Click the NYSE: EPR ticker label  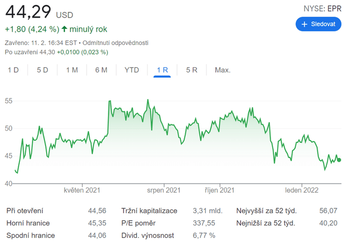[x=323, y=9]
